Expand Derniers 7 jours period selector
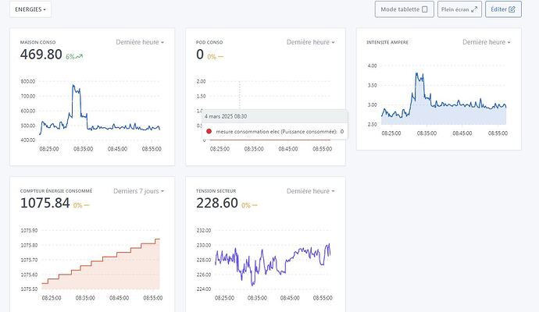Screen dimensions: 539x312 click(138, 190)
